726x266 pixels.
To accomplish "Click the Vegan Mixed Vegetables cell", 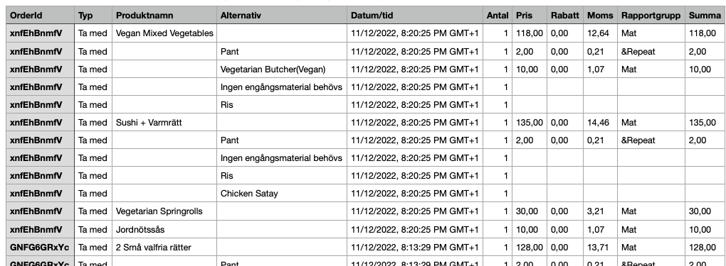I will click(x=164, y=33).
